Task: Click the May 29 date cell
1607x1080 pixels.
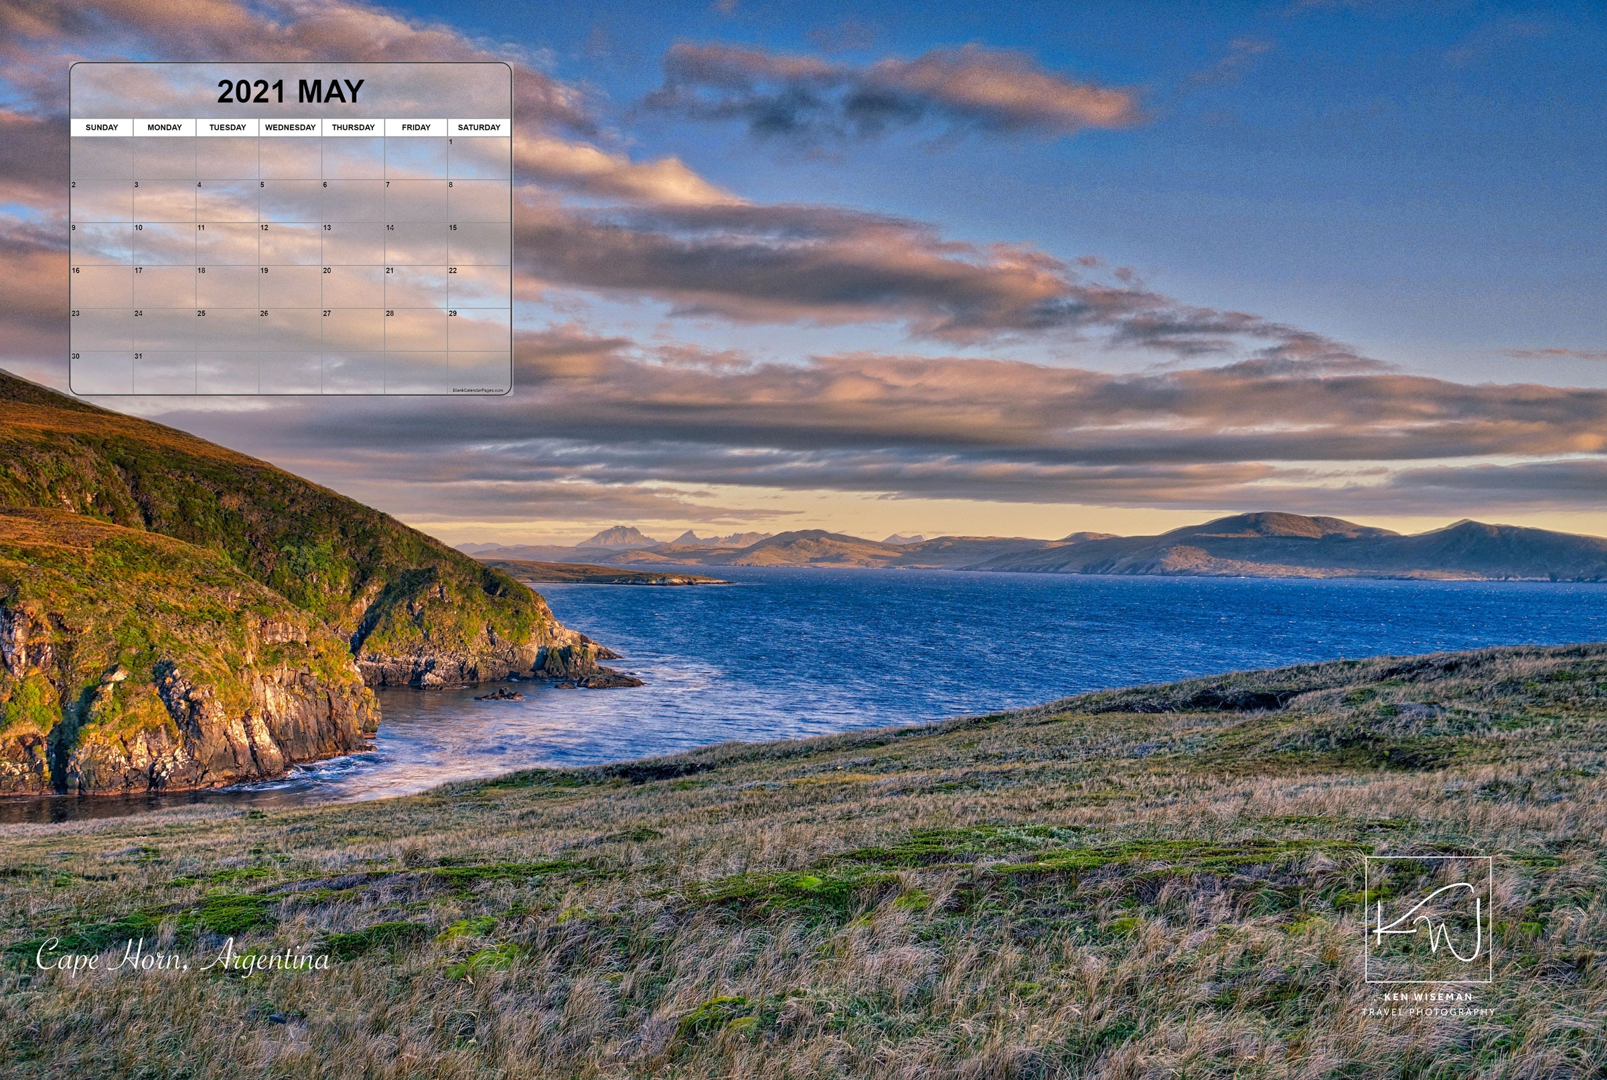Action: pos(479,330)
